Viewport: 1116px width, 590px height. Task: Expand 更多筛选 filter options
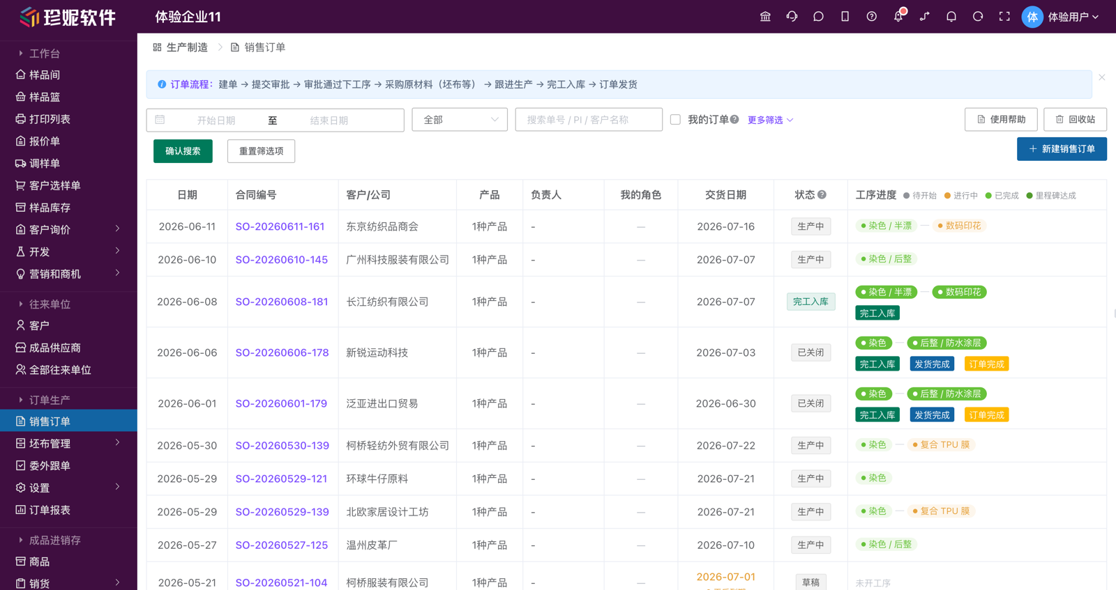[x=771, y=120]
